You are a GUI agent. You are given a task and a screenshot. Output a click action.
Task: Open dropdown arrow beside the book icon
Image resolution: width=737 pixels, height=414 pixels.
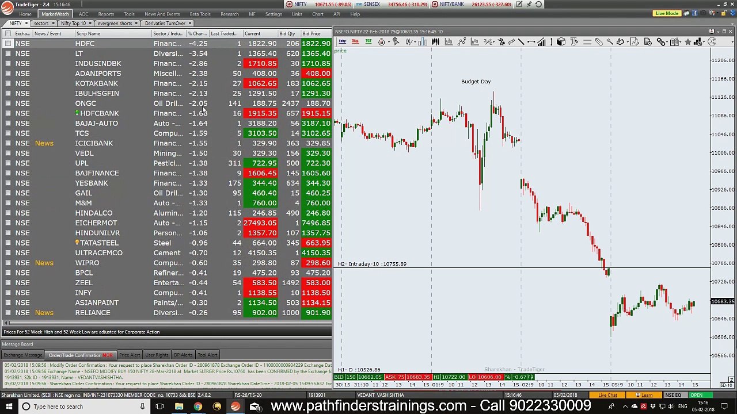[x=681, y=42]
